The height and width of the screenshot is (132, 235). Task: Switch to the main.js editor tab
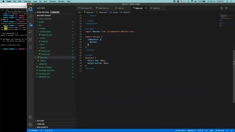coord(121,8)
